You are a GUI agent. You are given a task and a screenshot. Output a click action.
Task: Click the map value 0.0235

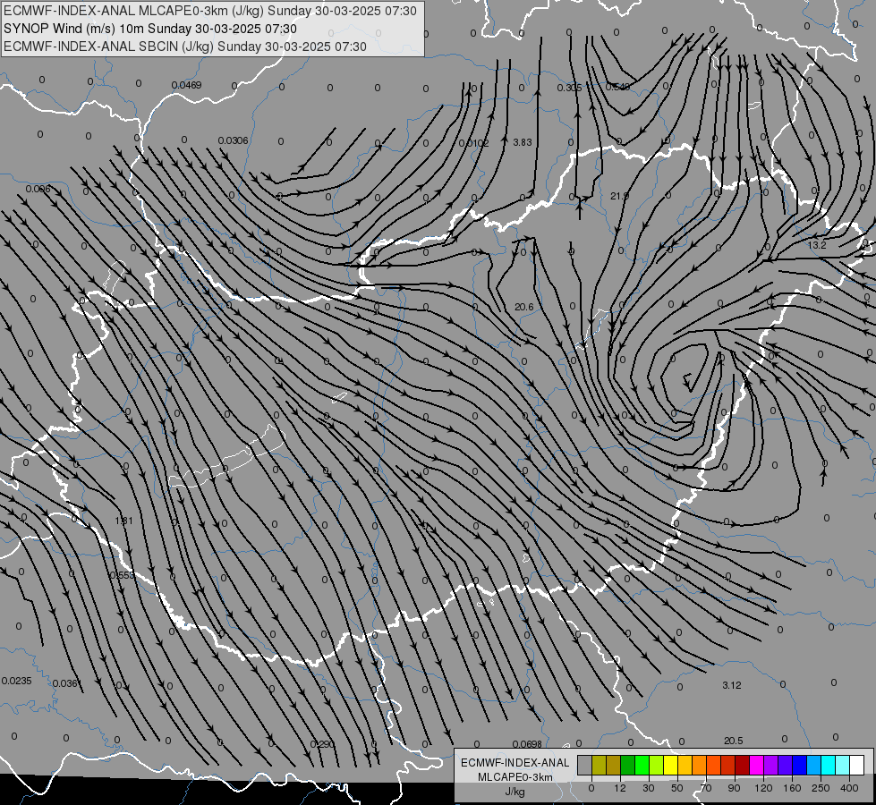tap(17, 681)
